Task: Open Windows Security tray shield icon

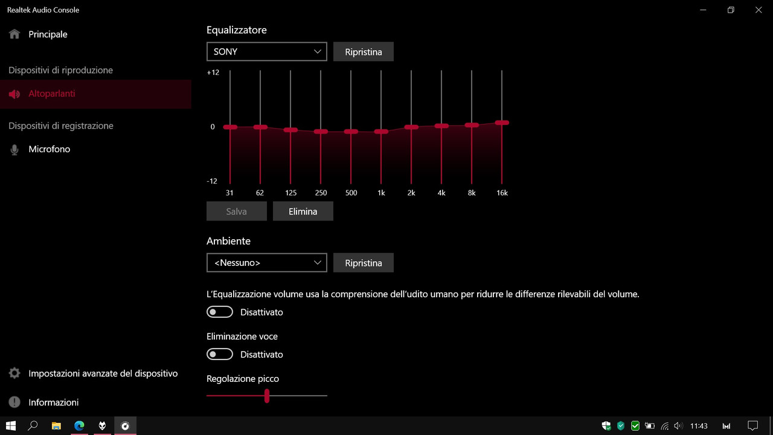Action: (x=606, y=426)
